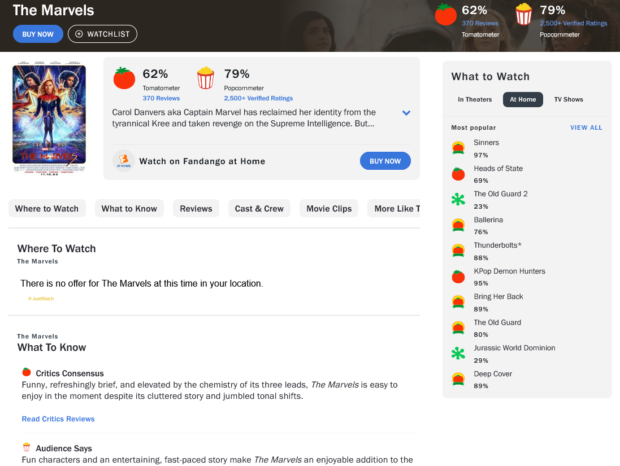The height and width of the screenshot is (466, 620).
Task: Click The Marvels movie poster
Action: click(x=49, y=118)
